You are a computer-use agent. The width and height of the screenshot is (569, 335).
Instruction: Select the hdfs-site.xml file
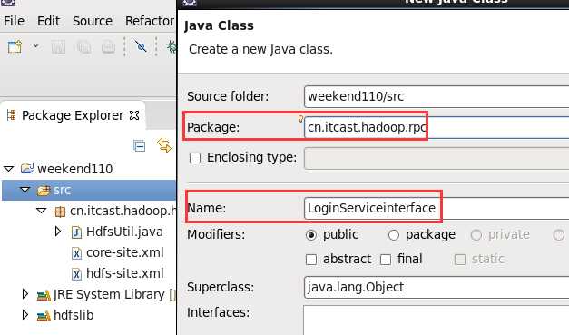coord(118,273)
